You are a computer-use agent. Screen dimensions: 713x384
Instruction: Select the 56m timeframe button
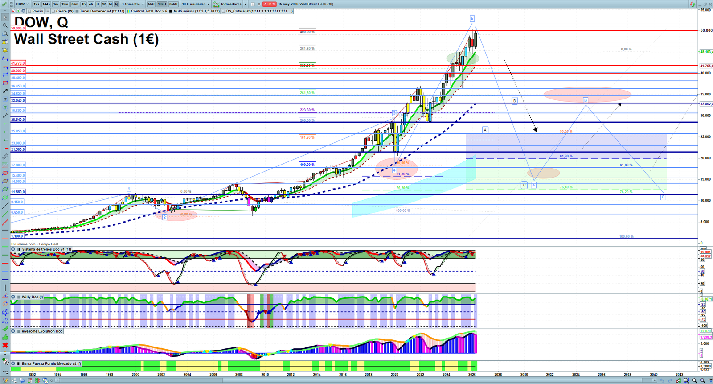[x=75, y=4]
